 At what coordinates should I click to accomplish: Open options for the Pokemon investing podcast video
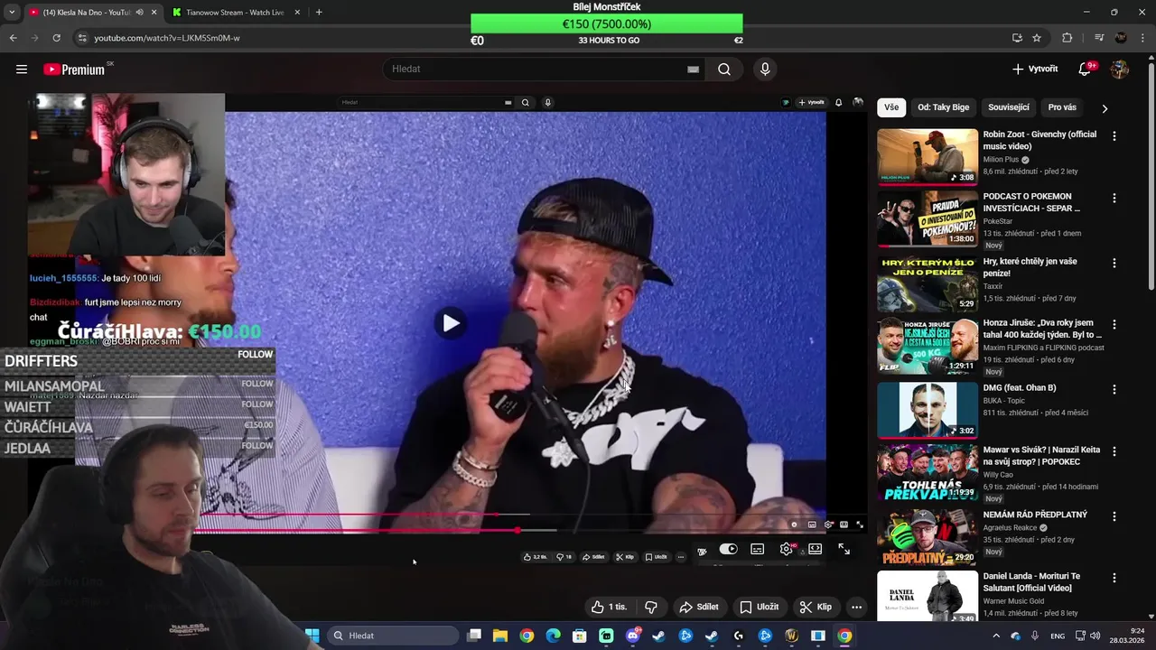(1114, 198)
